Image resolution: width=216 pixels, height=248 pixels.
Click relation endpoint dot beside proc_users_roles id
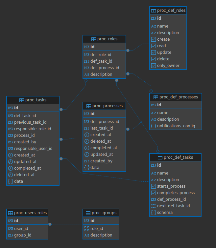click(x=50, y=224)
